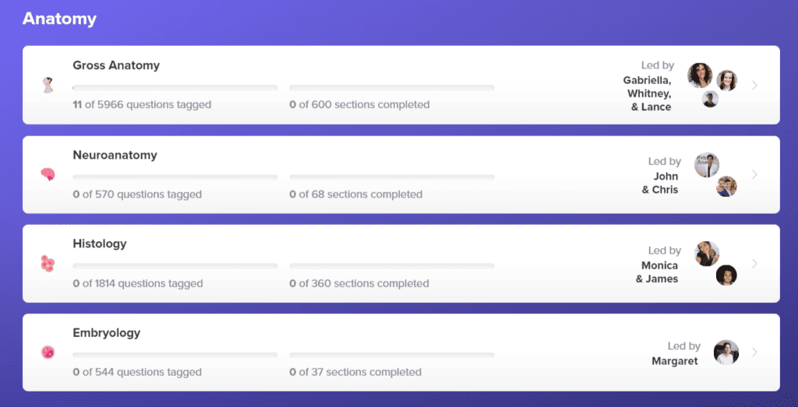Image resolution: width=798 pixels, height=407 pixels.
Task: Select the Histology course title
Action: pos(99,244)
